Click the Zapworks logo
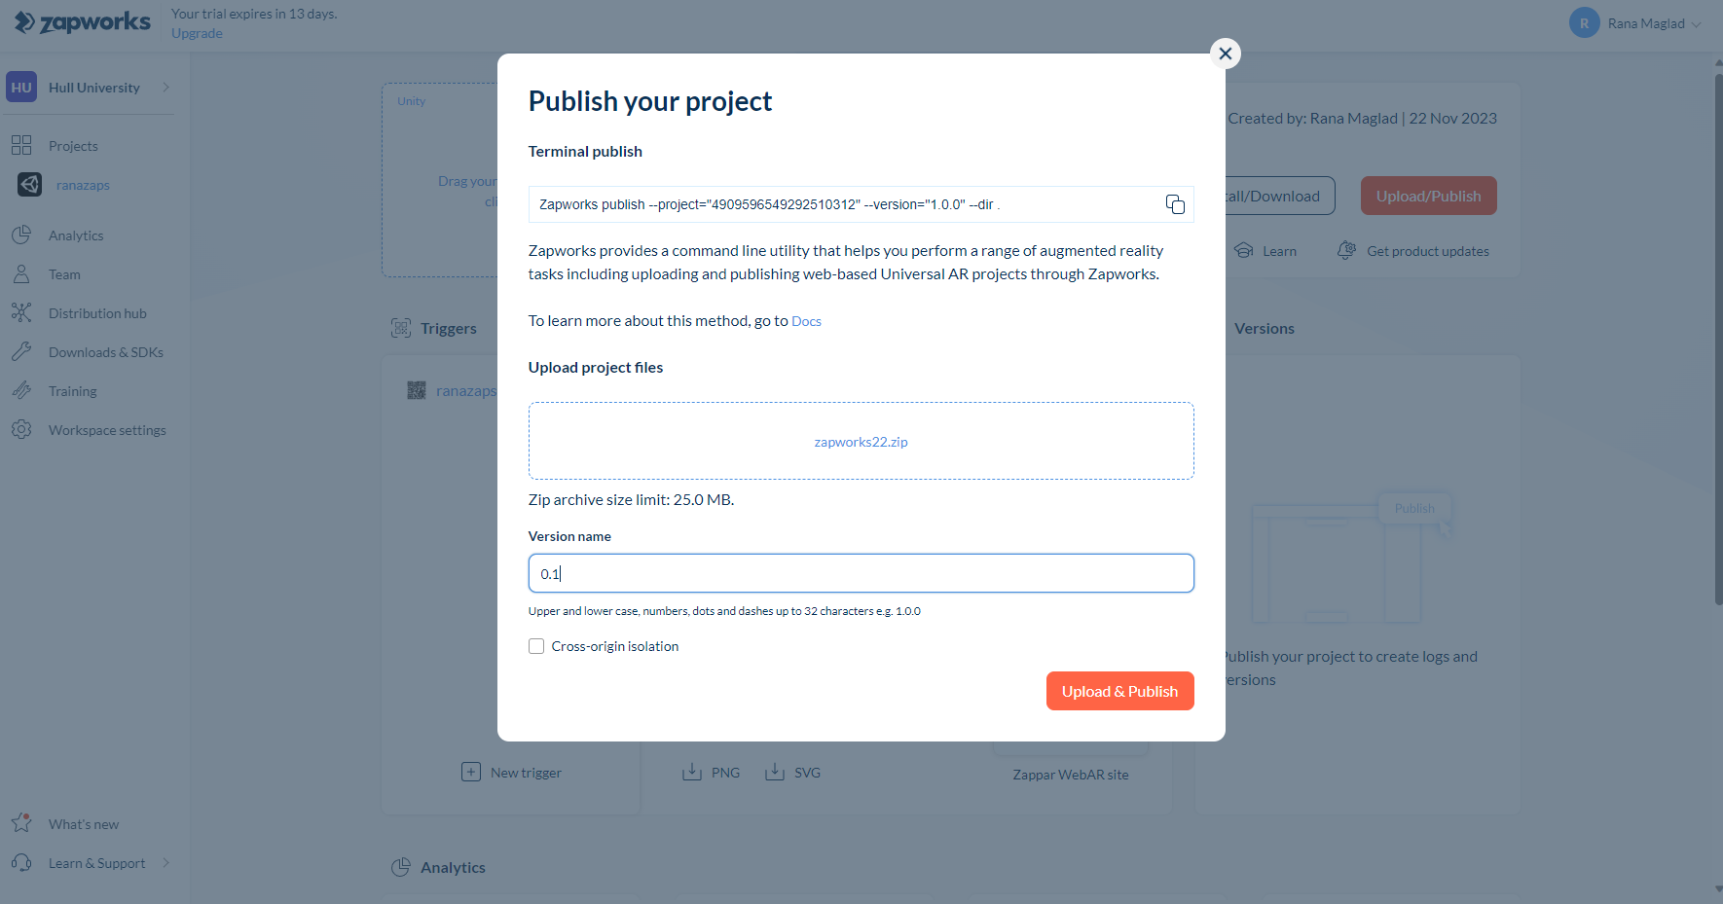1723x904 pixels. [83, 22]
